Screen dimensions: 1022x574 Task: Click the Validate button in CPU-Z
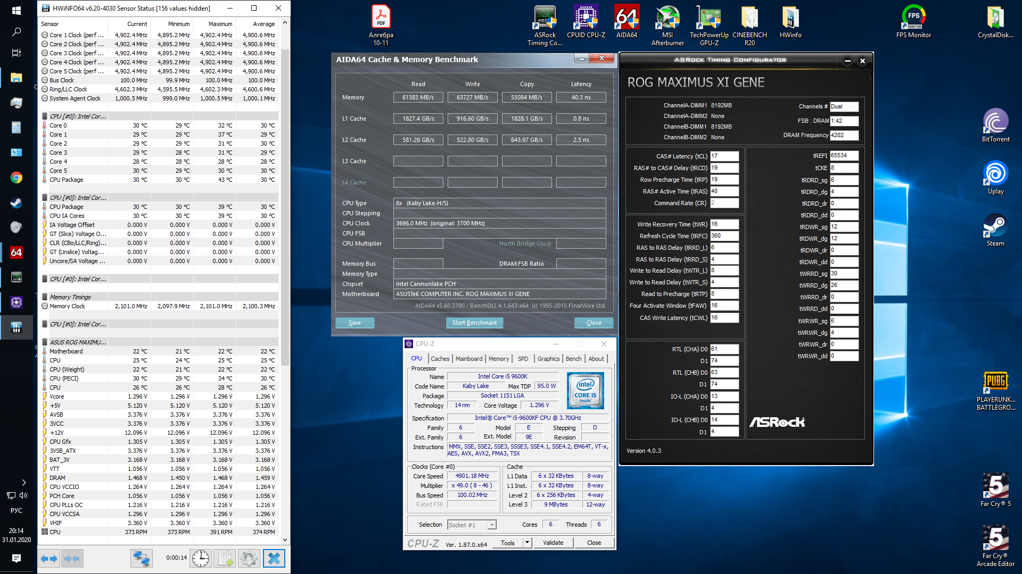553,543
